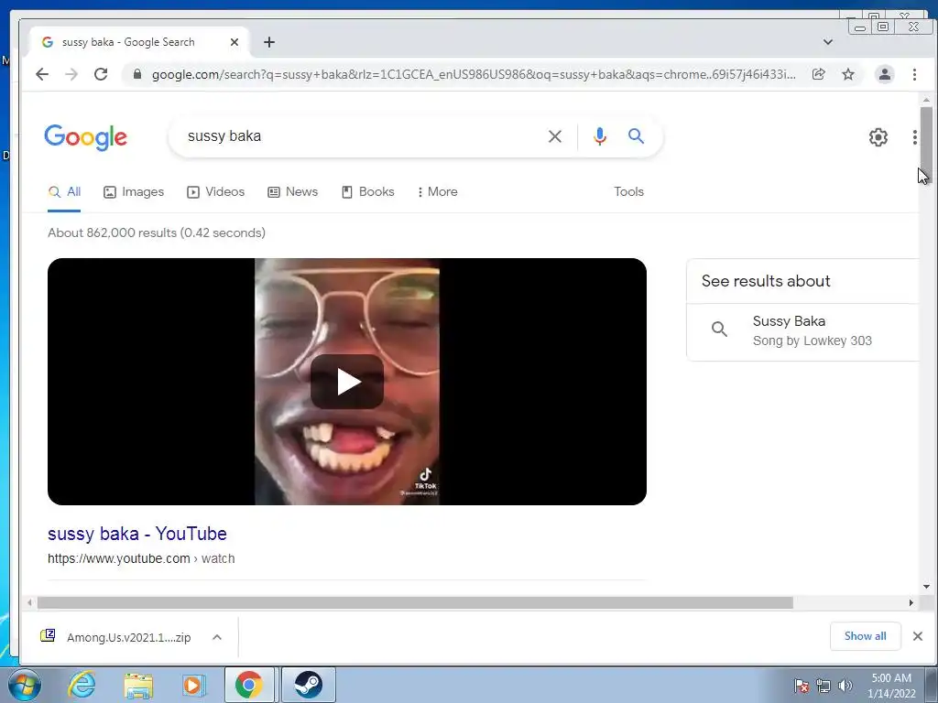Open the search Tools options
938x703 pixels.
point(628,192)
